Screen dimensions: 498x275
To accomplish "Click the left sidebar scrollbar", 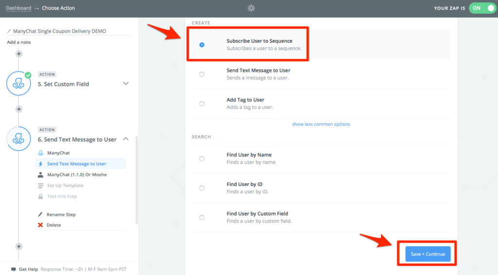I will pos(137,180).
